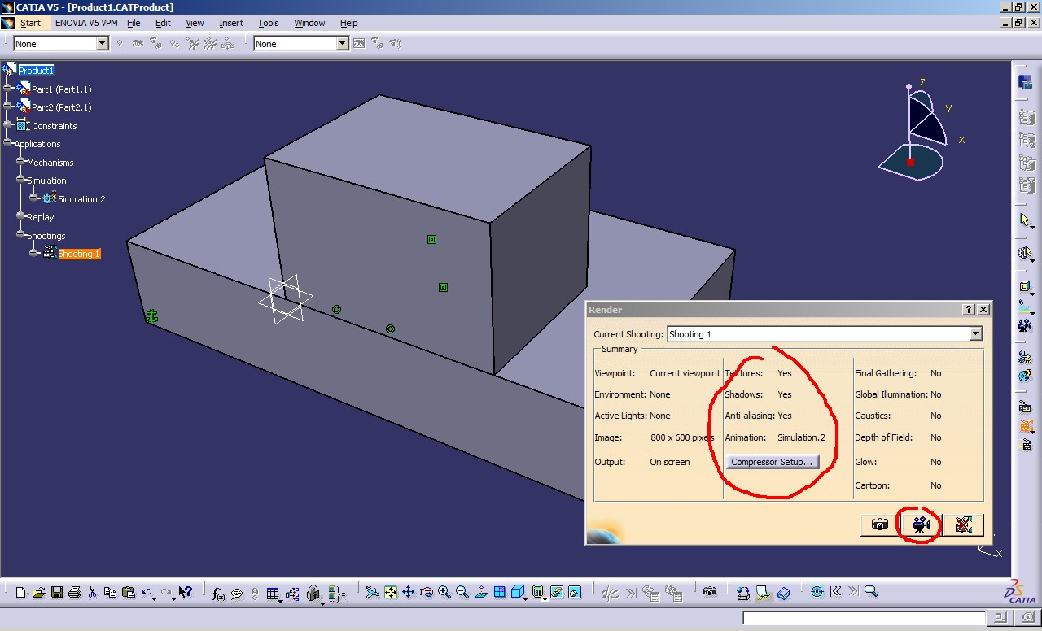
Task: Click the Shooting 1 label in the tree
Action: coord(79,254)
